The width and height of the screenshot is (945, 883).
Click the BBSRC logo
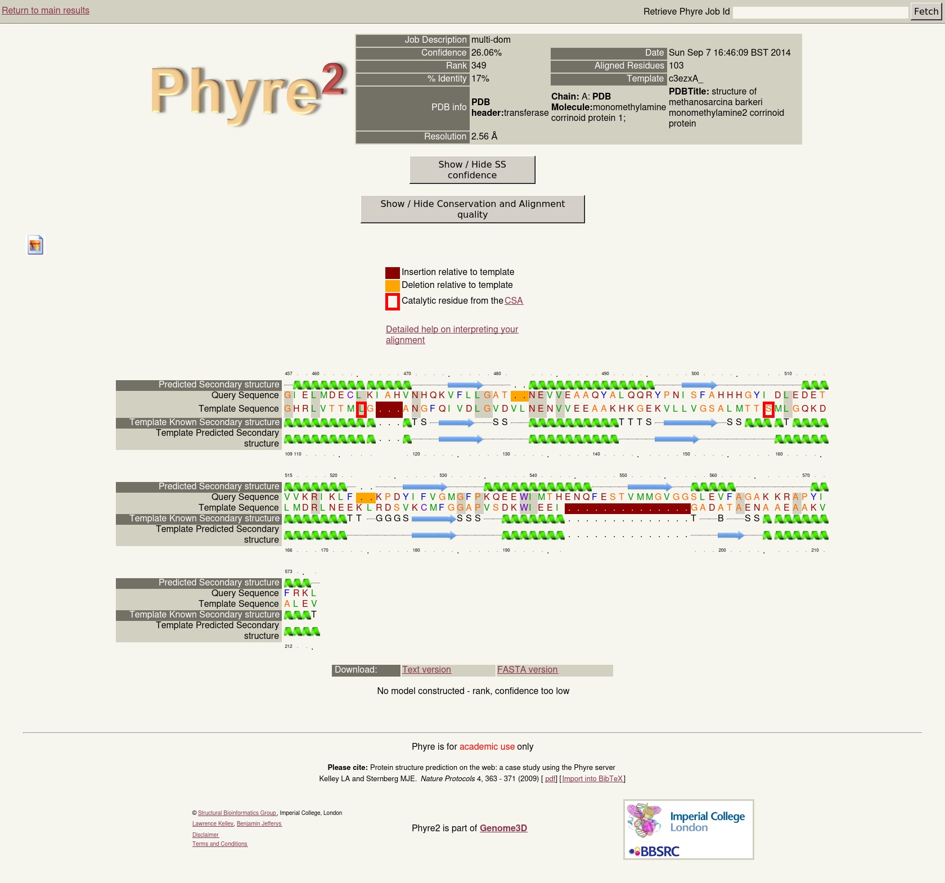654,852
